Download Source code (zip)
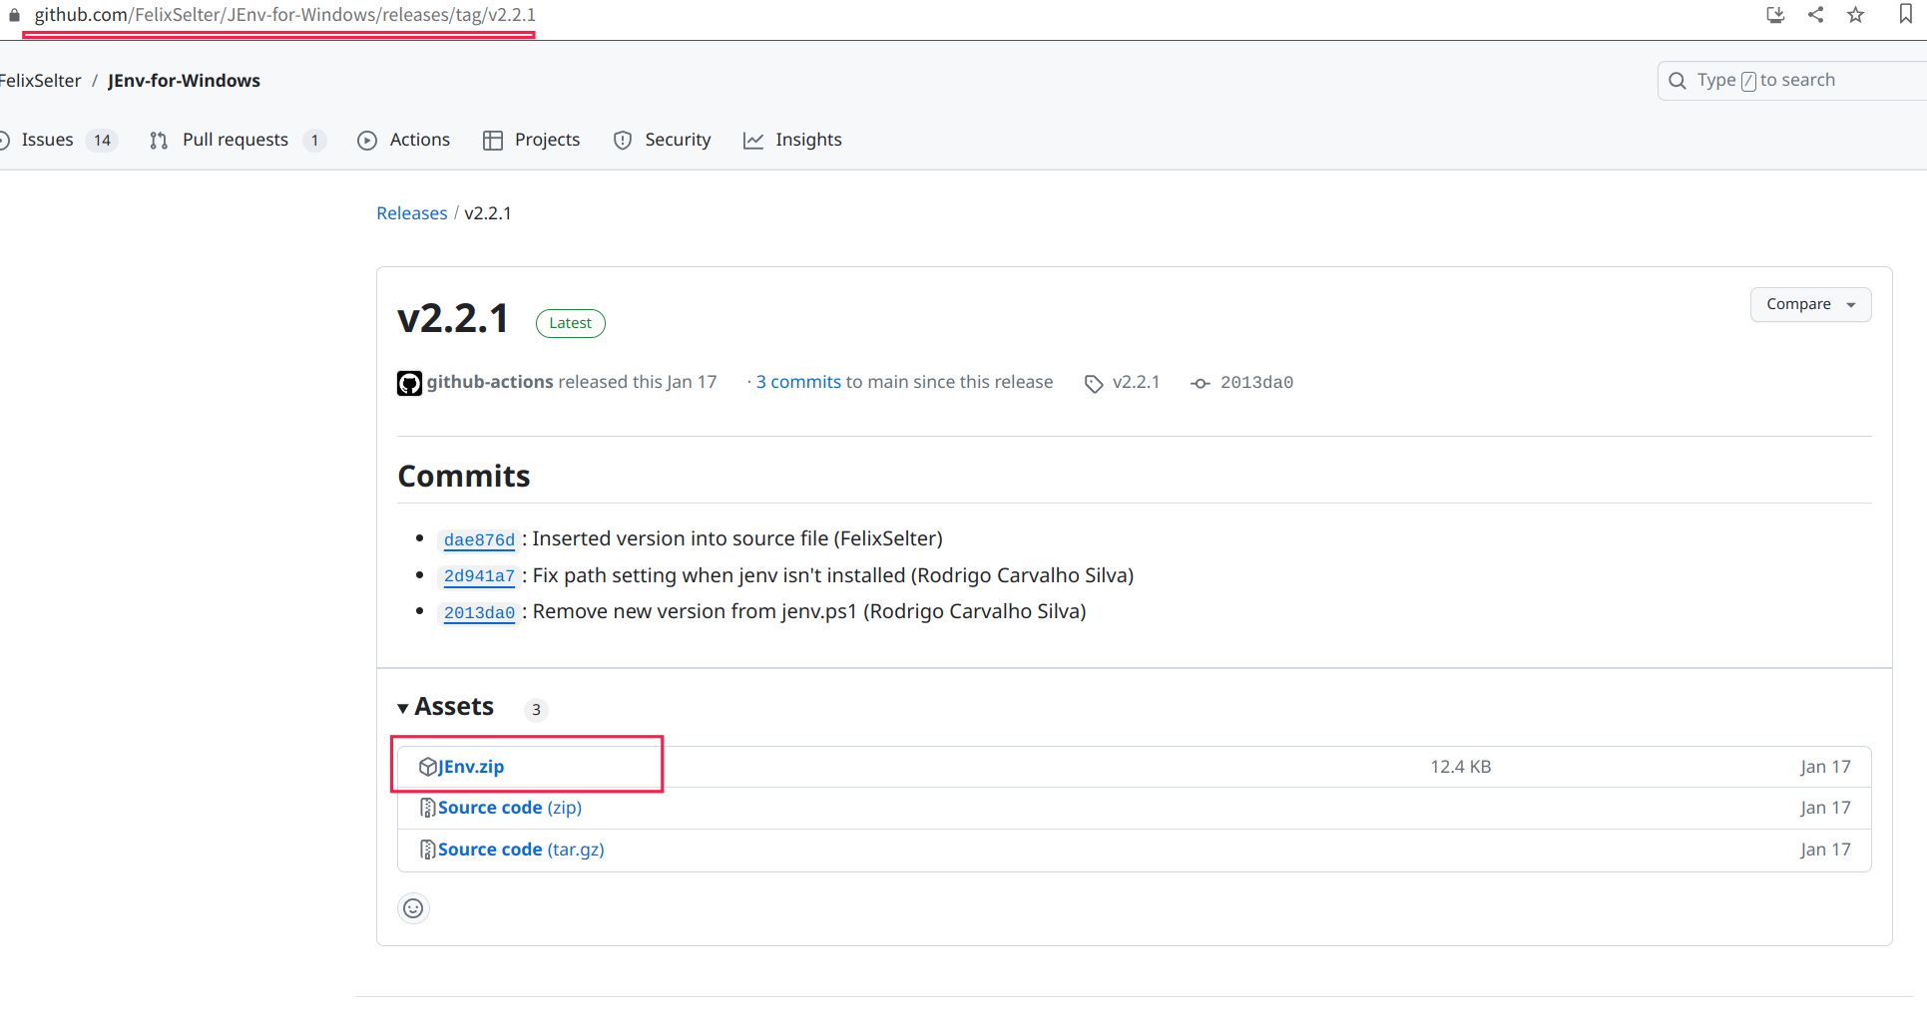This screenshot has width=1927, height=1027. coord(510,808)
